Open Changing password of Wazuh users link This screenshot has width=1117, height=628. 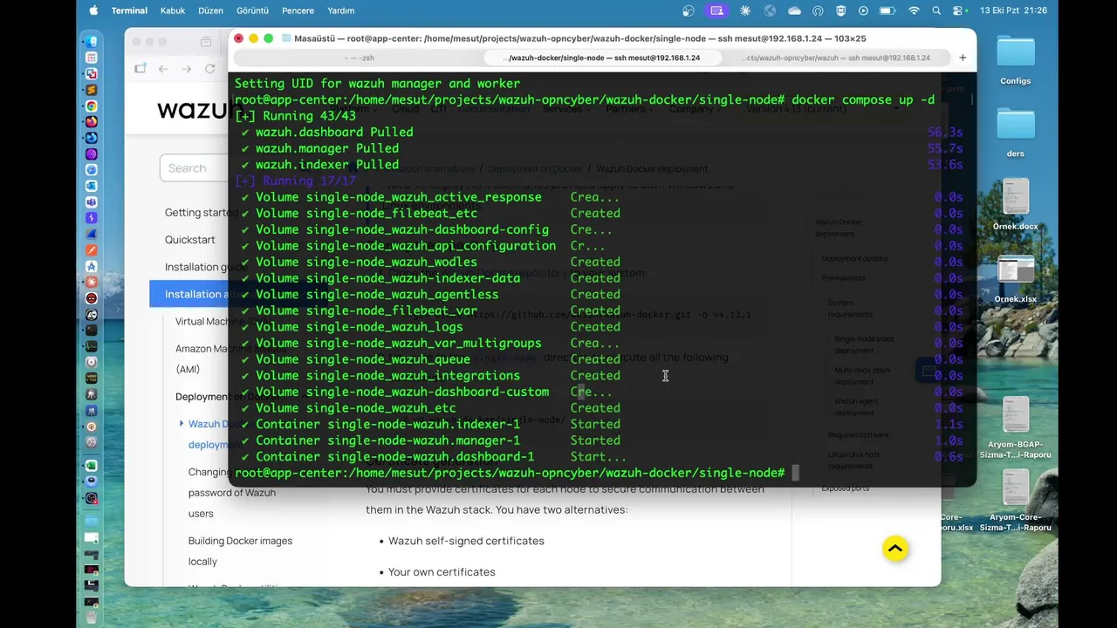tap(232, 493)
